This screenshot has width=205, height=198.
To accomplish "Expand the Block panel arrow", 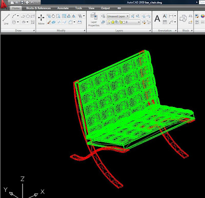I will (192, 31).
